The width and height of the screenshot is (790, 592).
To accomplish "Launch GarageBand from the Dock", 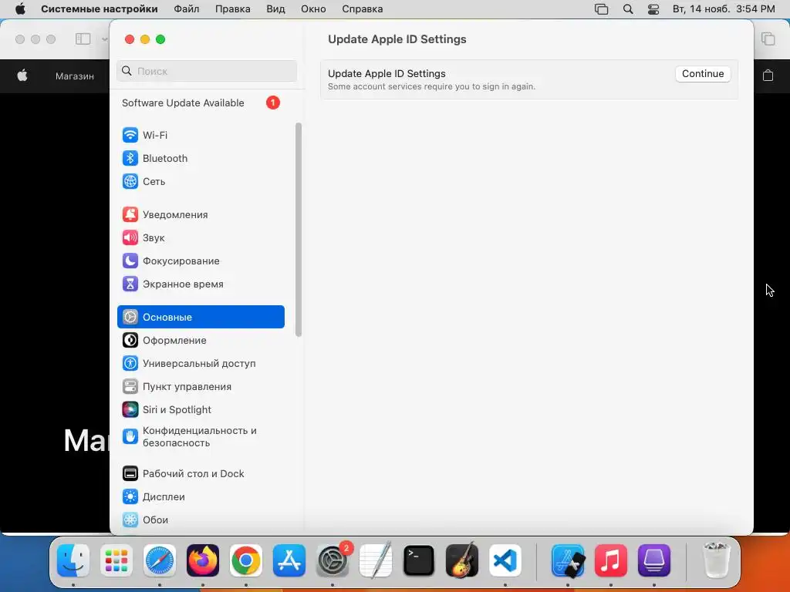I will 462,560.
